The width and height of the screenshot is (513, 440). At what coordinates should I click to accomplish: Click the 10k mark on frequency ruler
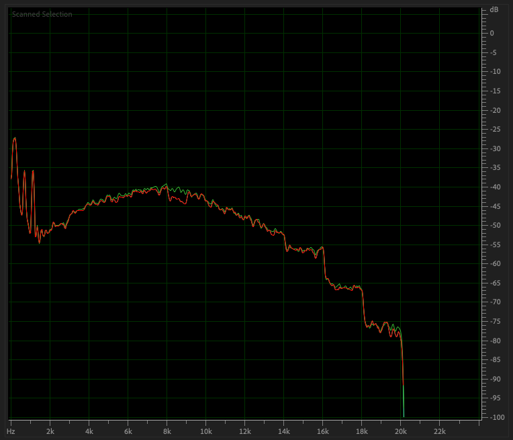[x=206, y=430]
